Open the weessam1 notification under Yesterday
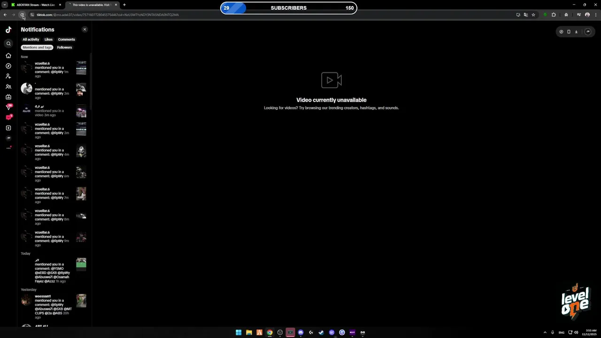The width and height of the screenshot is (601, 338). pos(54,307)
